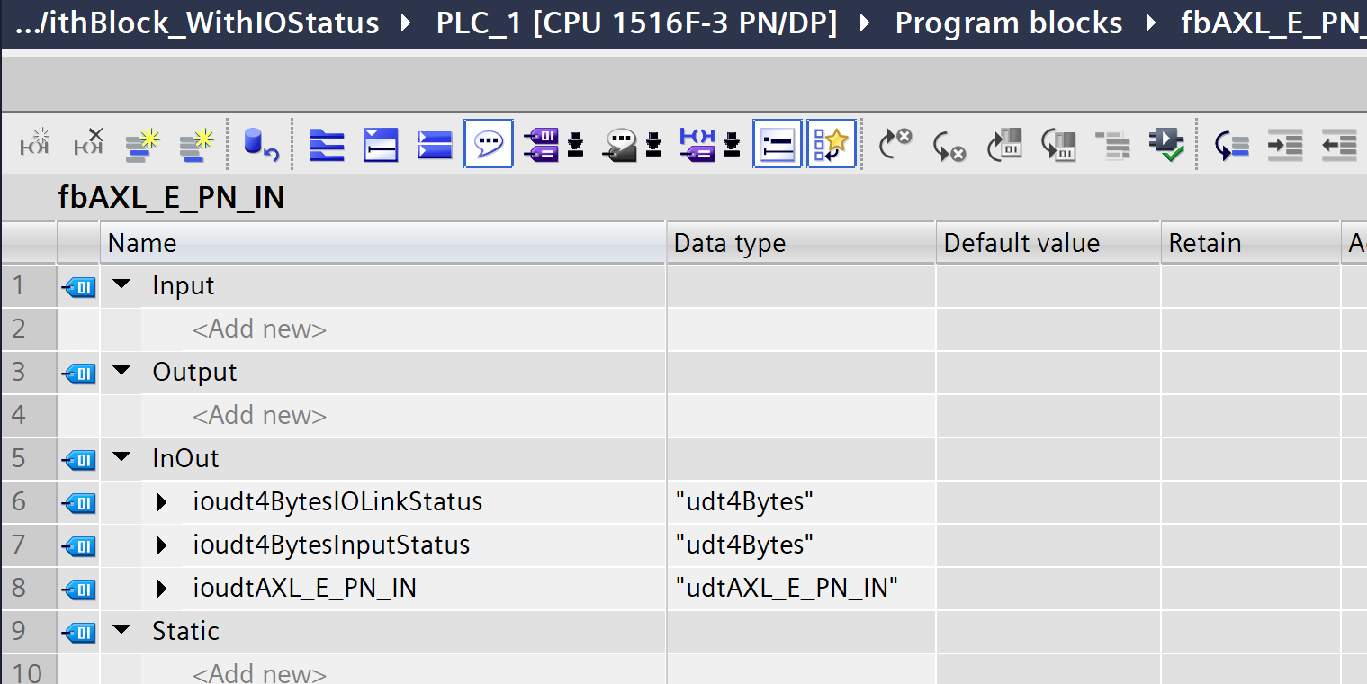Image resolution: width=1367 pixels, height=684 pixels.
Task: Click Program blocks in the breadcrumb path
Action: coord(1008,23)
